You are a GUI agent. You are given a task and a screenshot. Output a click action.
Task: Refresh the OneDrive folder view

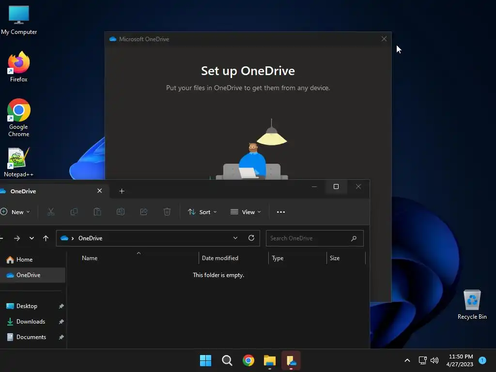pos(251,238)
